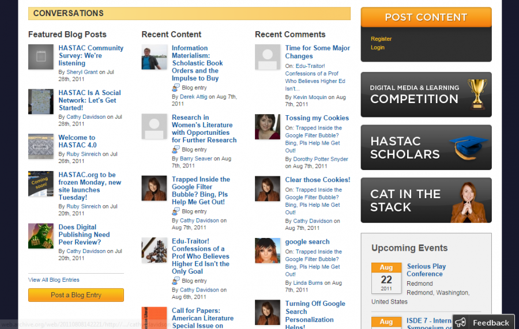Open Tossing my Cookies comment
Image resolution: width=519 pixels, height=329 pixels.
click(x=317, y=118)
